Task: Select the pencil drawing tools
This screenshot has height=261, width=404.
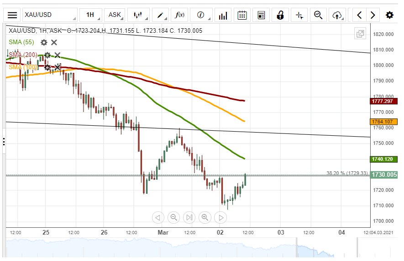Action: [x=160, y=15]
